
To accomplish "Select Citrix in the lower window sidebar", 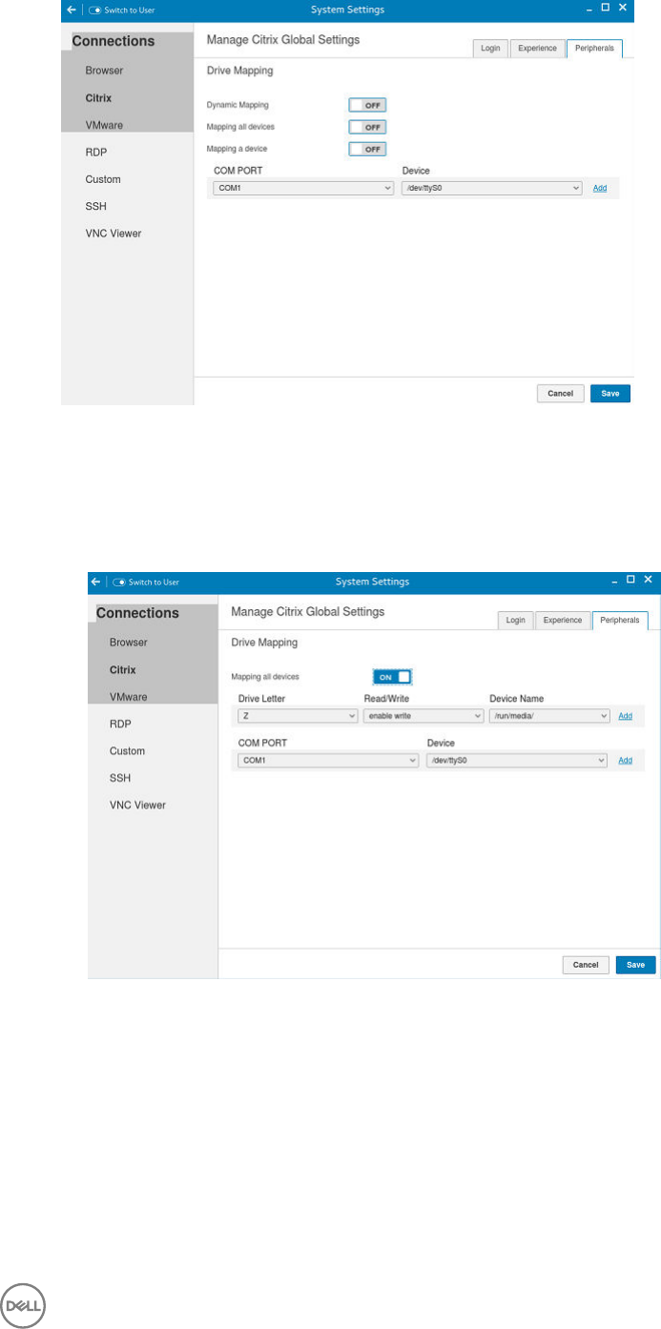I will click(123, 670).
